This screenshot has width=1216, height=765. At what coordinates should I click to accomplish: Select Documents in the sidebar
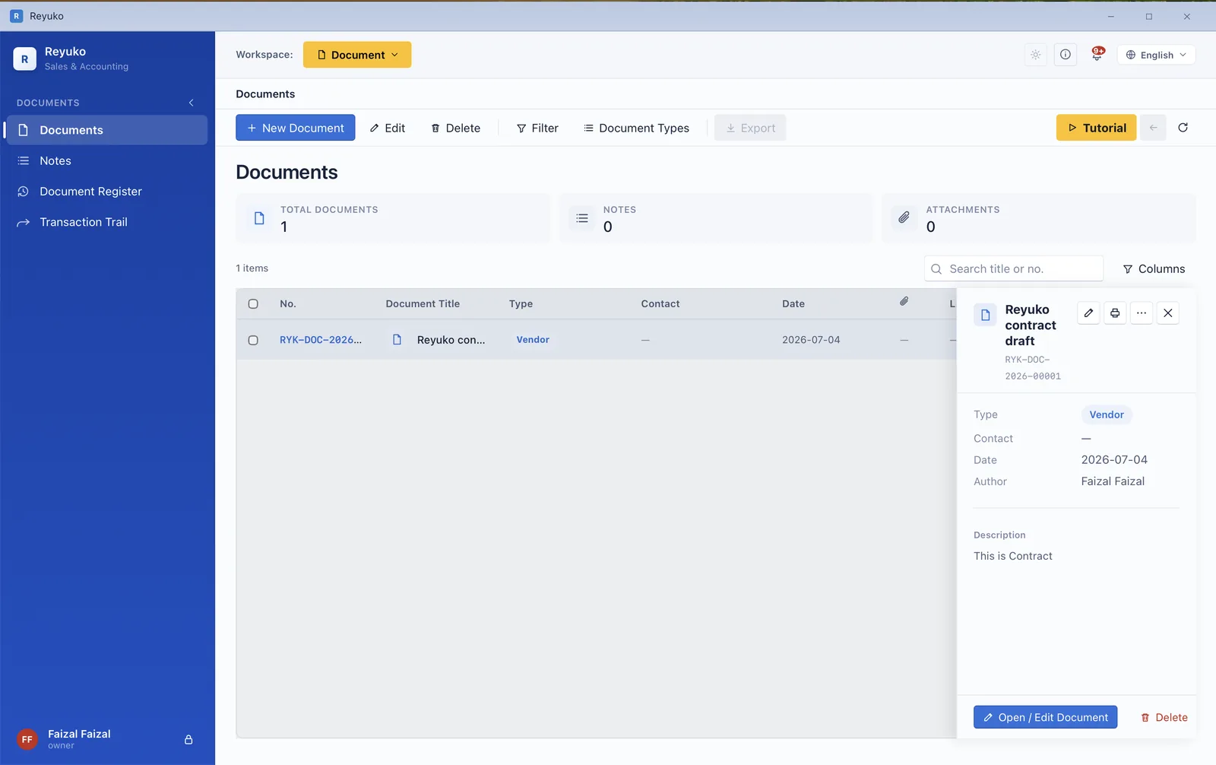pyautogui.click(x=106, y=130)
